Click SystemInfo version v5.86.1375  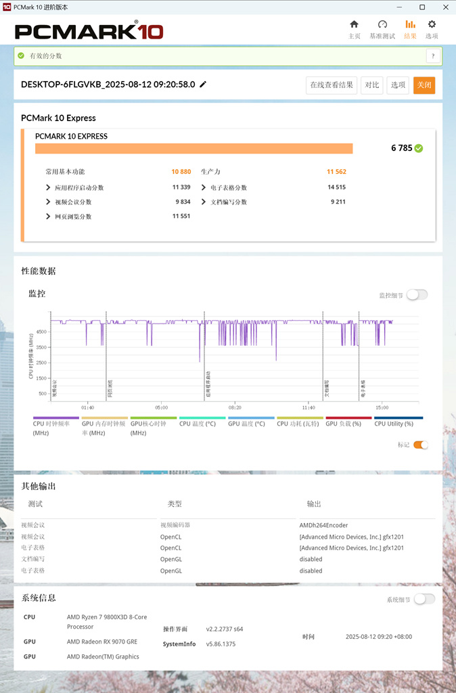[x=221, y=644]
